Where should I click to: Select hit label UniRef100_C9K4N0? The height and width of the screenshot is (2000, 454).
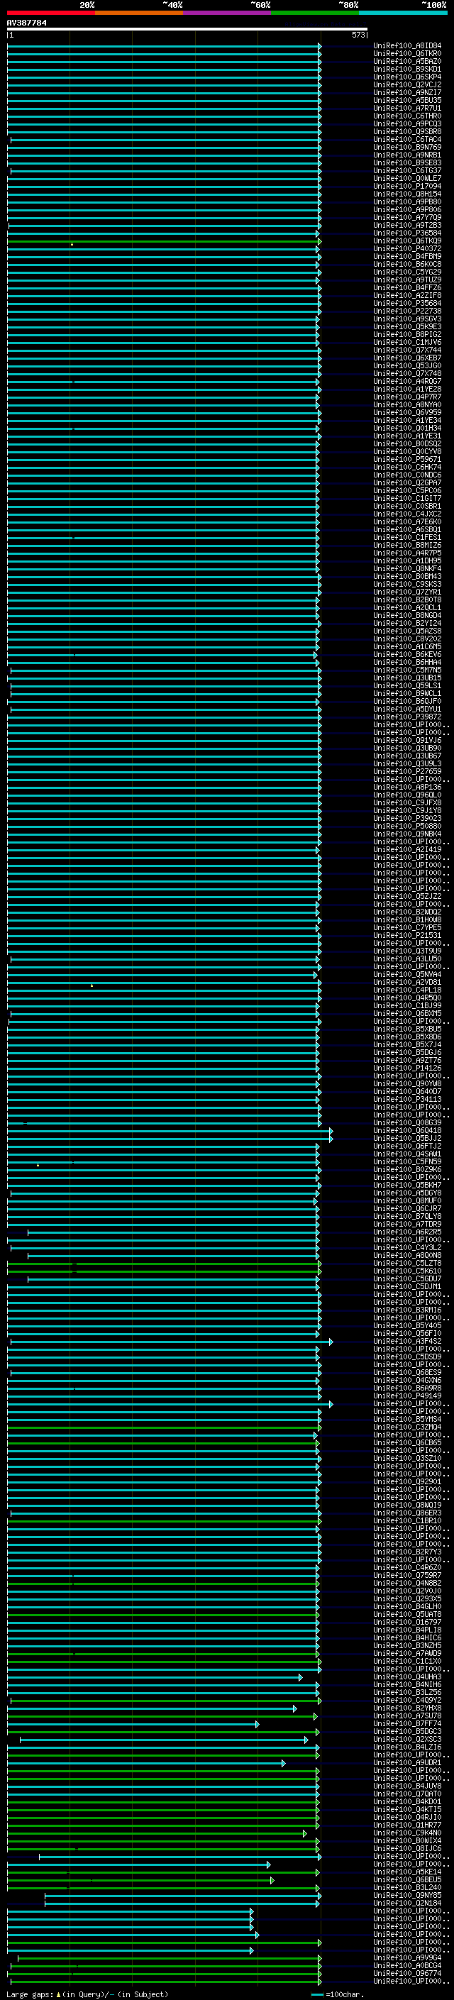(407, 1833)
